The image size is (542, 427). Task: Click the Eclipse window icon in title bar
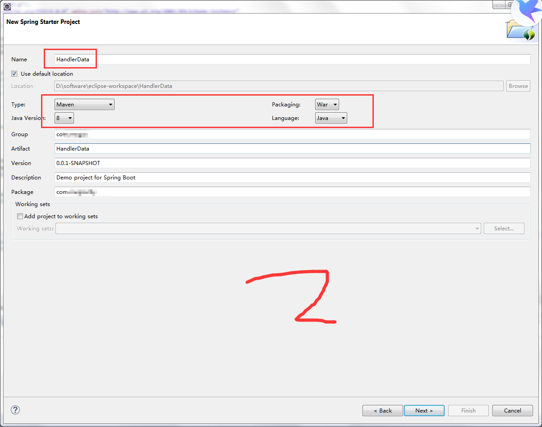coord(7,6)
